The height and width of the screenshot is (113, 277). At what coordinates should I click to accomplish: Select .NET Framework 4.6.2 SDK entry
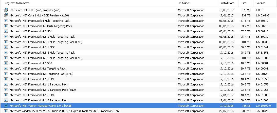tap(138, 95)
